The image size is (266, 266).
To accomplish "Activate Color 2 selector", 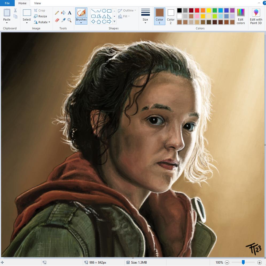I will pos(171,16).
